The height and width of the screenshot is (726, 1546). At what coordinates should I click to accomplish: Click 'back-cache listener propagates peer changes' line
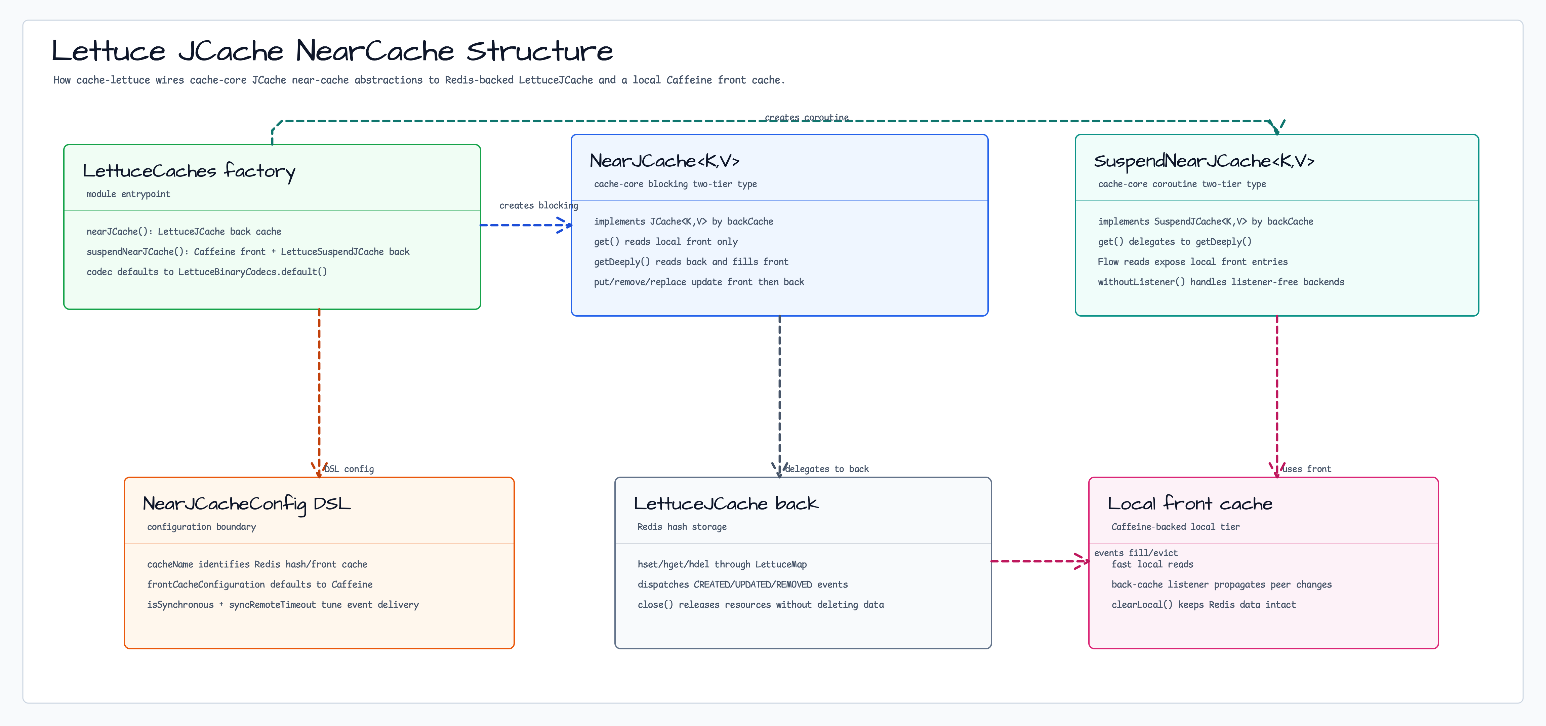(1221, 584)
